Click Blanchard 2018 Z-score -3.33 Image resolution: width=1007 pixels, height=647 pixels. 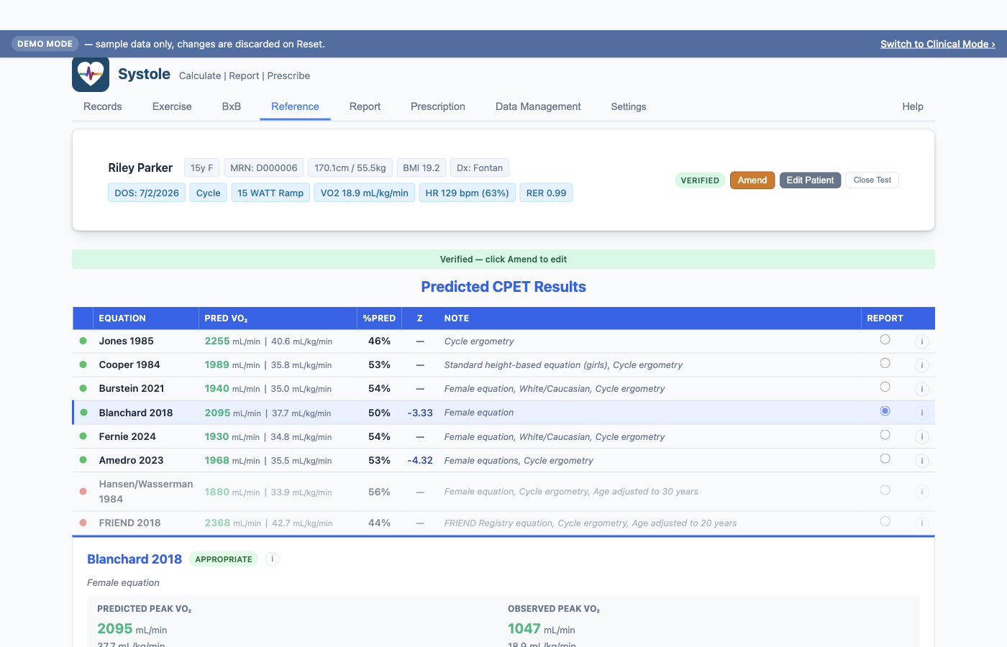tap(420, 413)
